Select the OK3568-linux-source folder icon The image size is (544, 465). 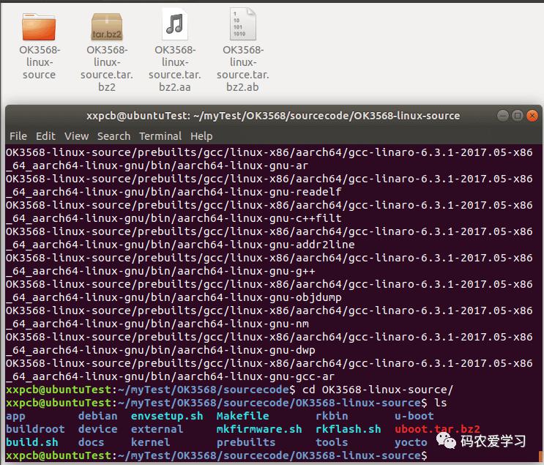point(39,26)
